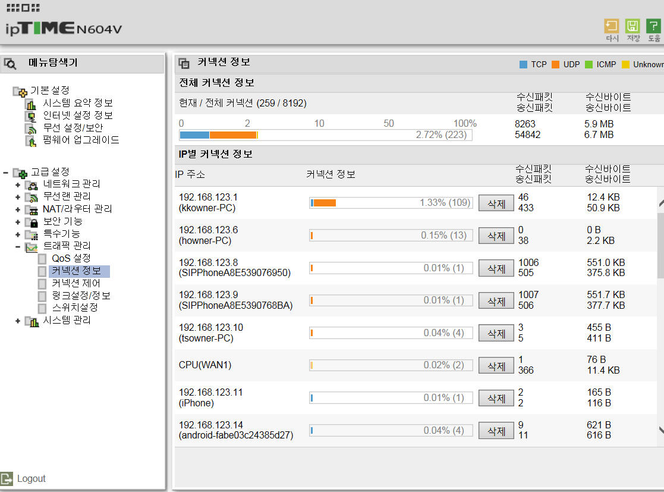This screenshot has width=664, height=492.
Task: Click the 무선 설정/보안 icon
Action: [x=31, y=128]
